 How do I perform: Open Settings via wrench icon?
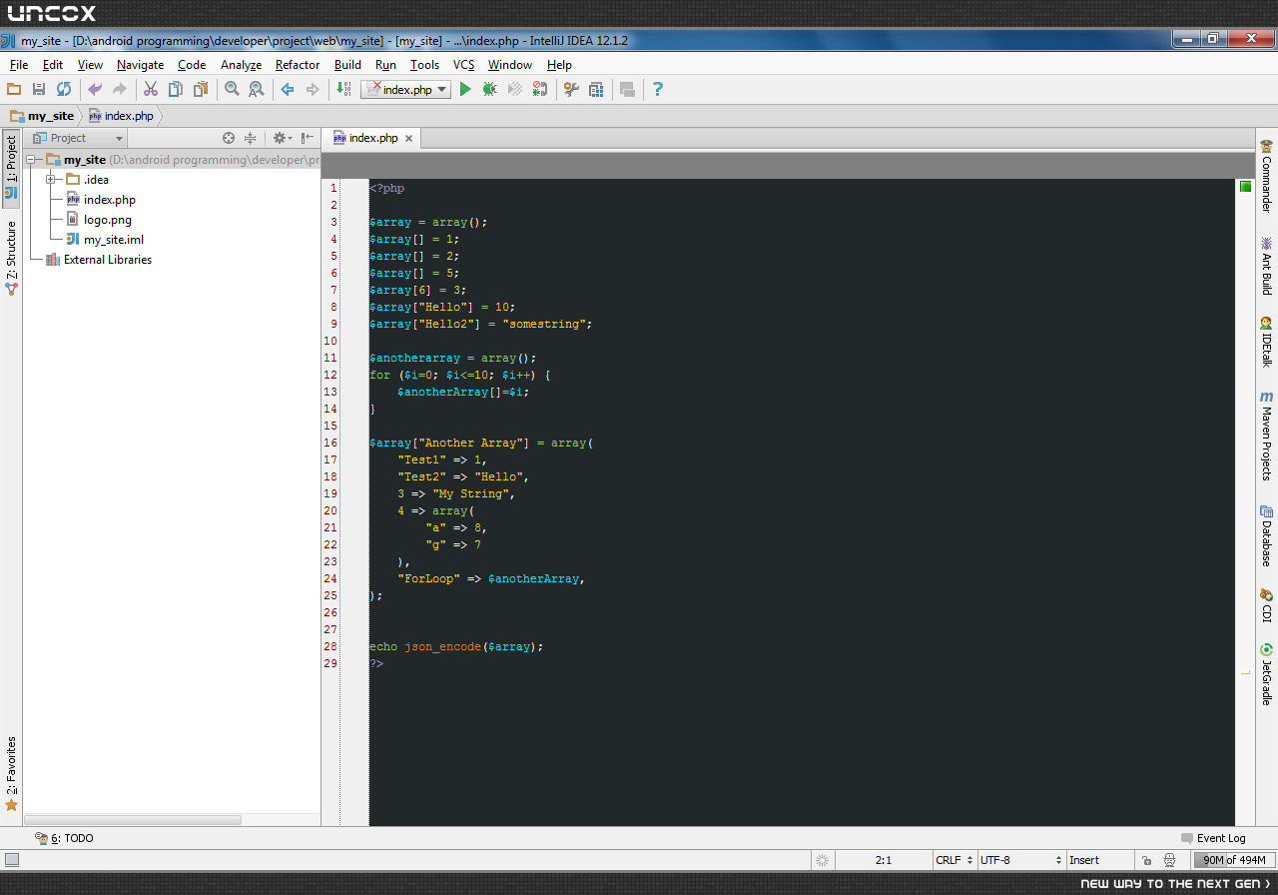pos(571,90)
